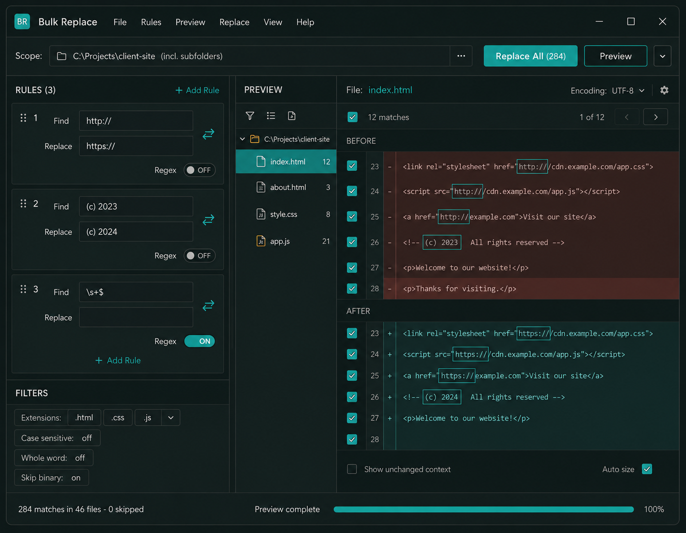Remove the .html extension chip
Image resolution: width=686 pixels, height=533 pixels.
84,417
